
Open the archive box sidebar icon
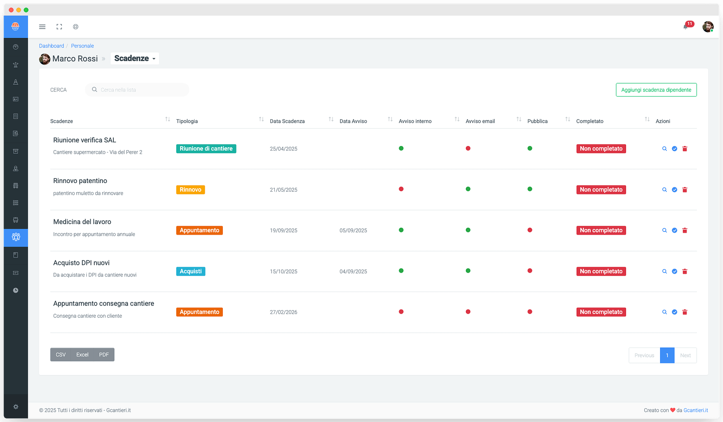[x=16, y=151]
